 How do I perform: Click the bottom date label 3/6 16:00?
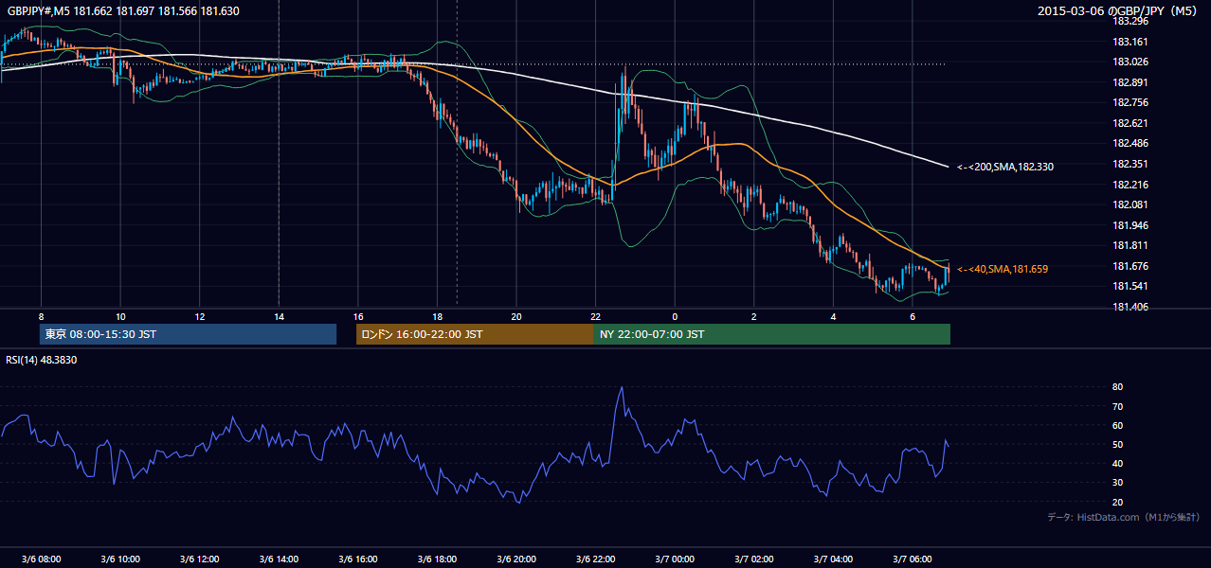(x=358, y=559)
